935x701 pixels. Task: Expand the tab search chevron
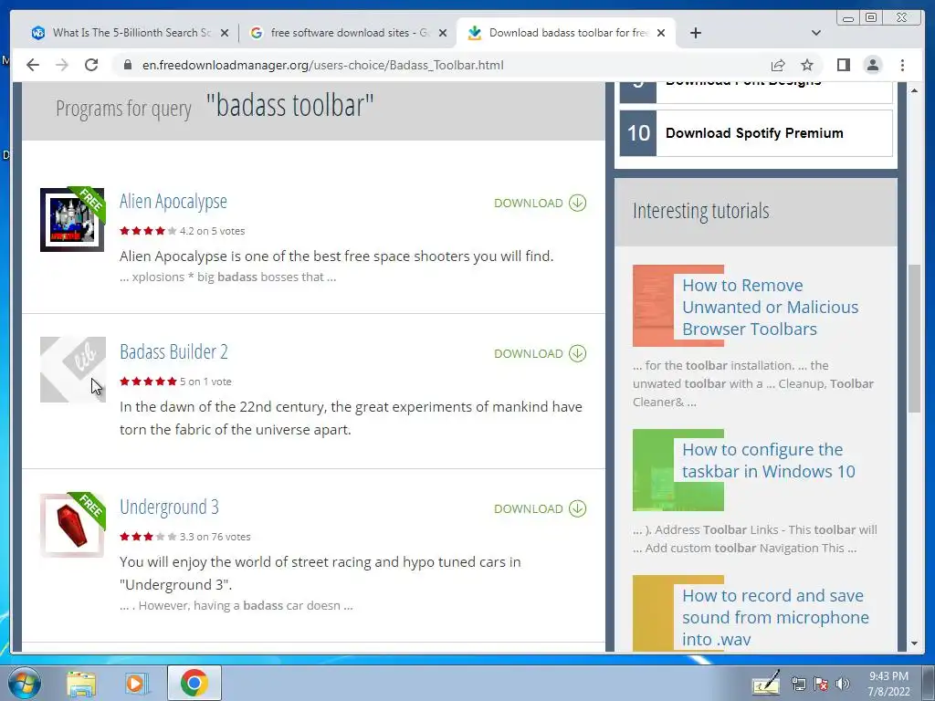pyautogui.click(x=816, y=33)
